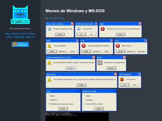Close the Alerta virus dialog
This screenshot has width=162, height=121.
click(115, 74)
